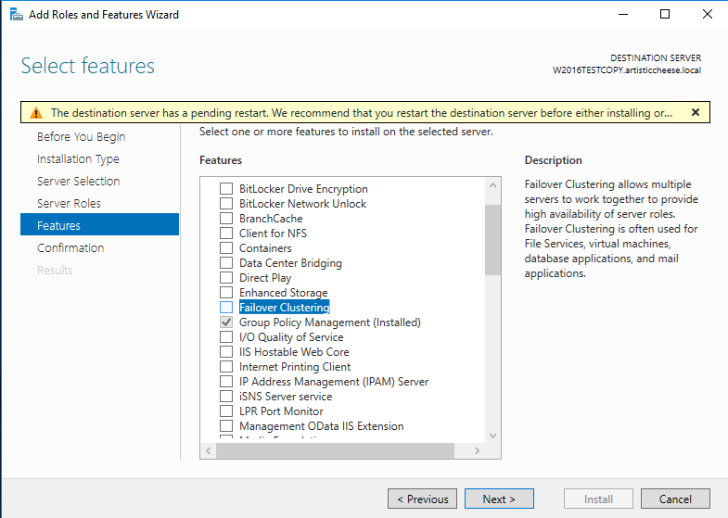Image resolution: width=728 pixels, height=518 pixels.
Task: Enable the Failover Clustering checkbox
Action: coord(226,308)
